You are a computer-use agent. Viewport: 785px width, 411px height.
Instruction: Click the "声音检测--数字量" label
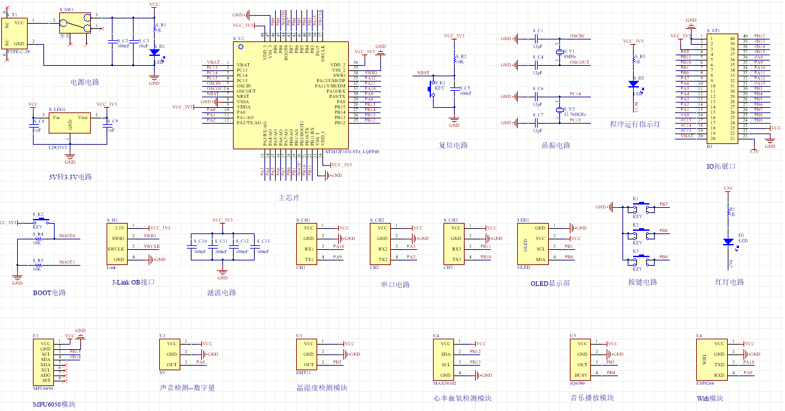click(x=188, y=388)
